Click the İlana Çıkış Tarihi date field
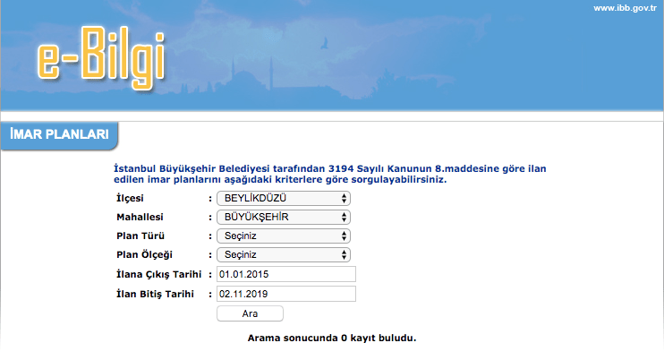 (286, 274)
